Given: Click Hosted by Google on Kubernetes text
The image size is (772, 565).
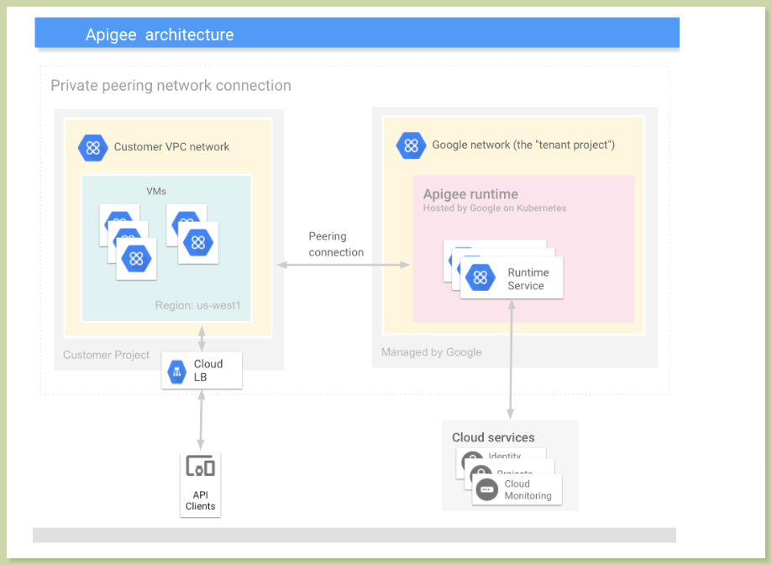Looking at the screenshot, I should pos(495,208).
